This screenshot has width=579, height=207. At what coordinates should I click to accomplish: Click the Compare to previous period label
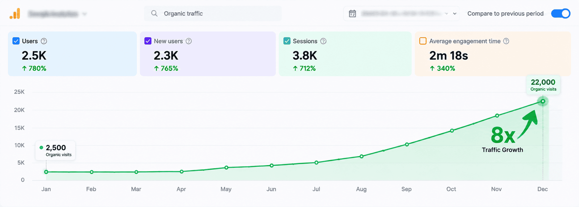click(505, 13)
